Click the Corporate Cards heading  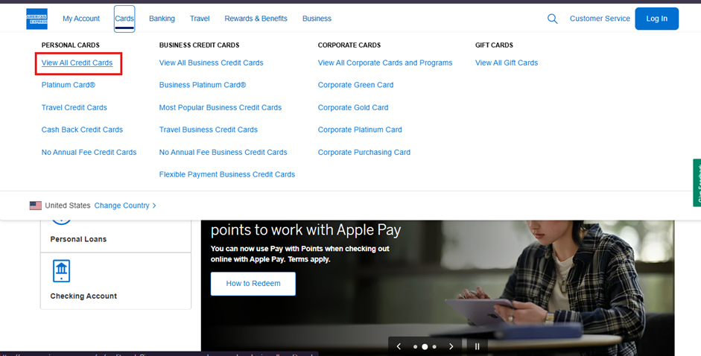(x=349, y=45)
